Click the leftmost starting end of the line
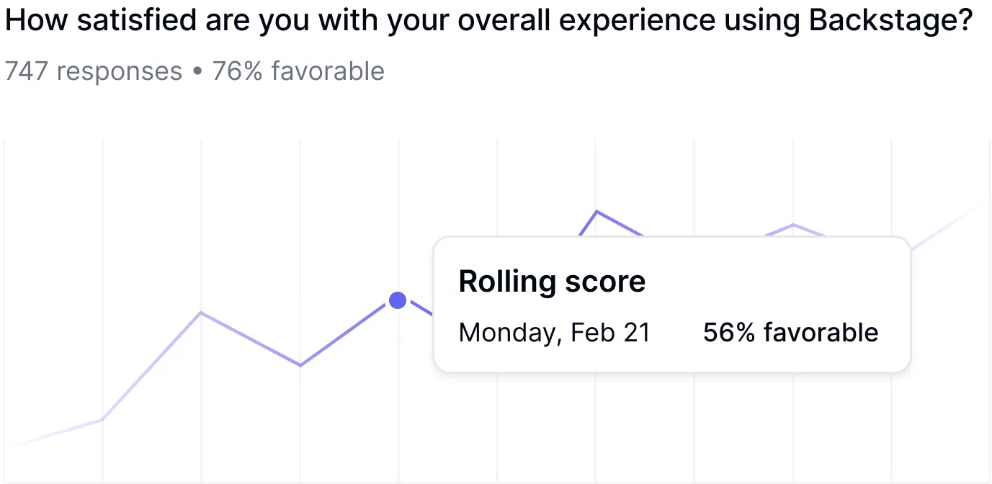 (16, 444)
